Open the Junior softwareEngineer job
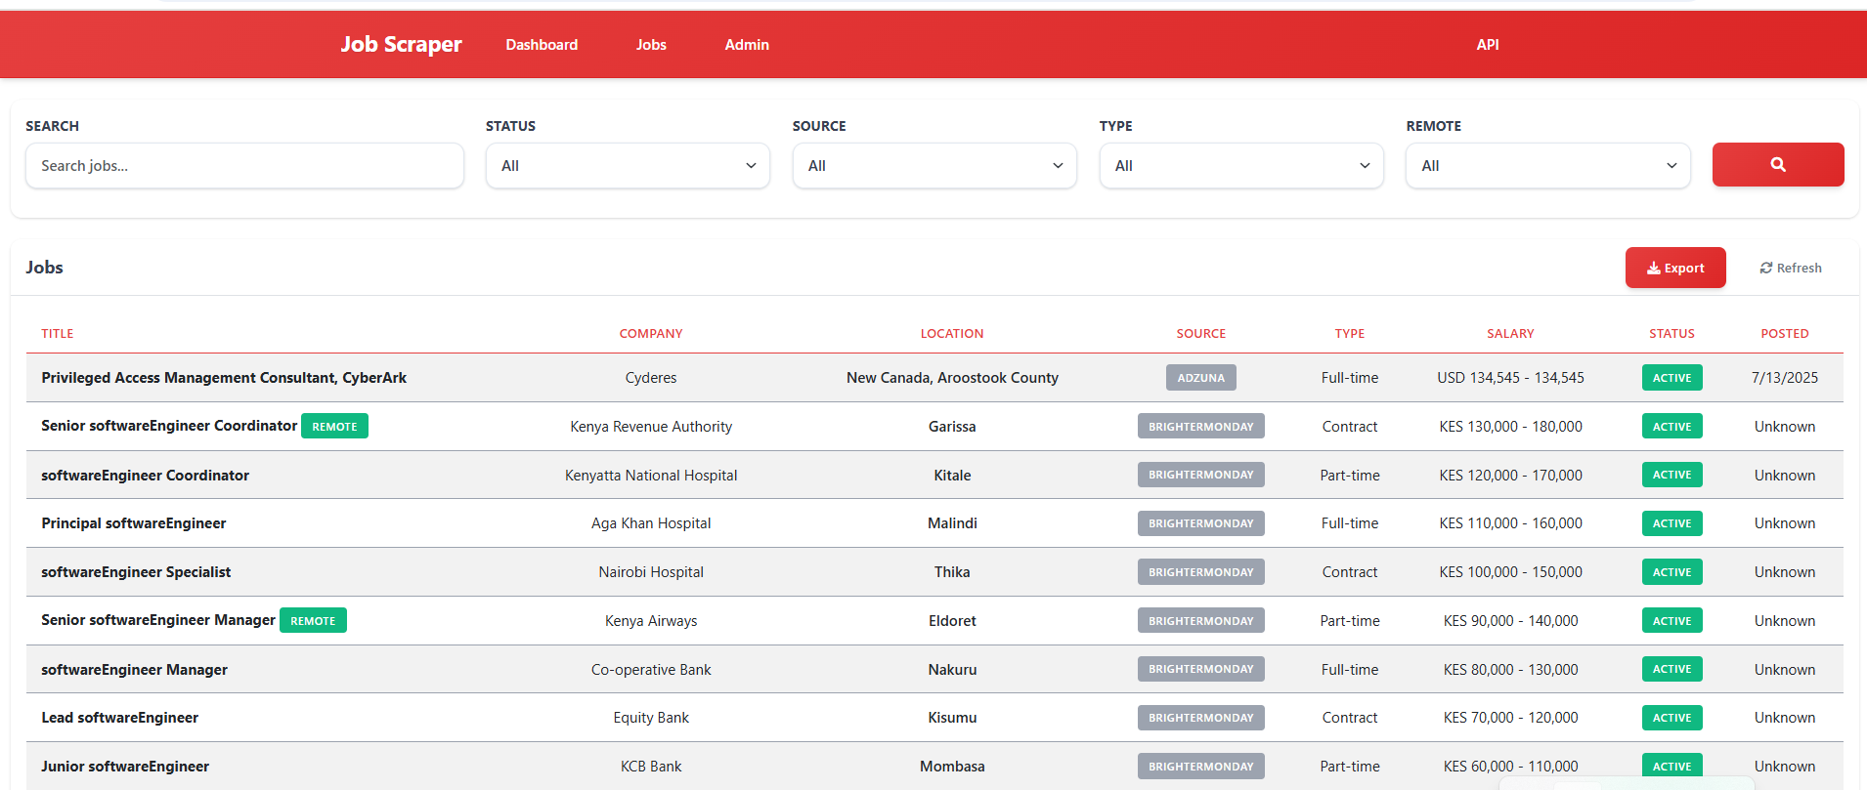The width and height of the screenshot is (1867, 790). [x=125, y=767]
